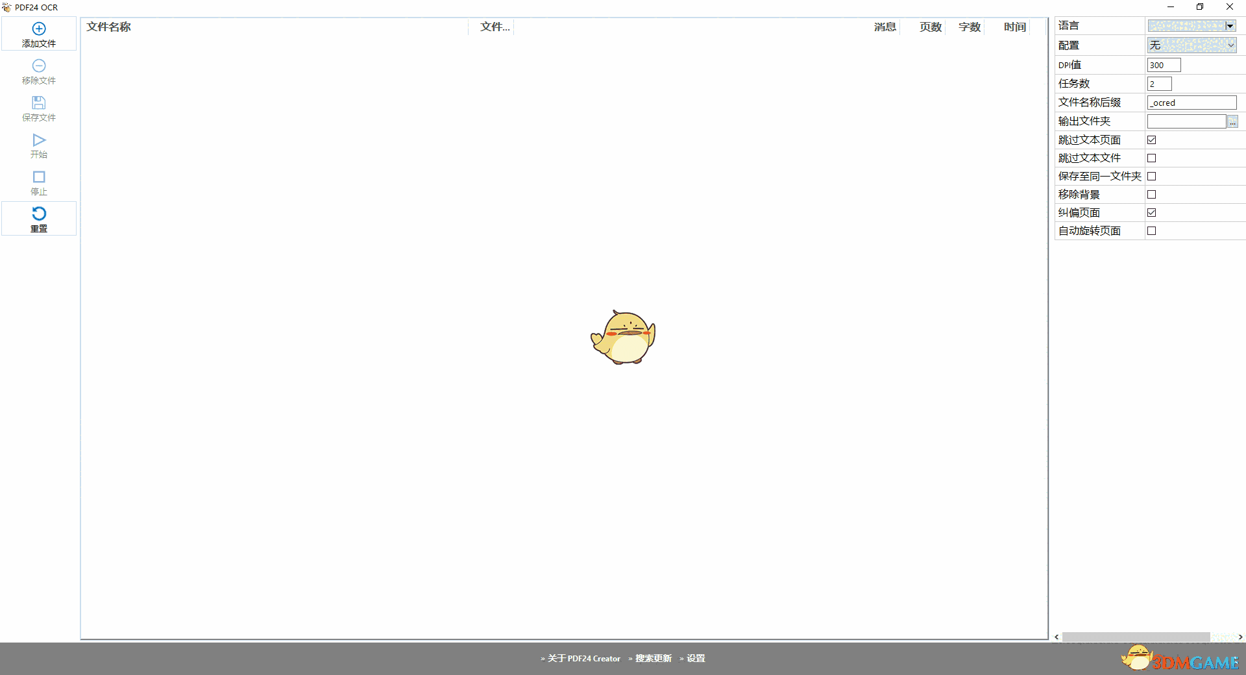
Task: Open the About PDF24 Creator link
Action: [x=583, y=658]
